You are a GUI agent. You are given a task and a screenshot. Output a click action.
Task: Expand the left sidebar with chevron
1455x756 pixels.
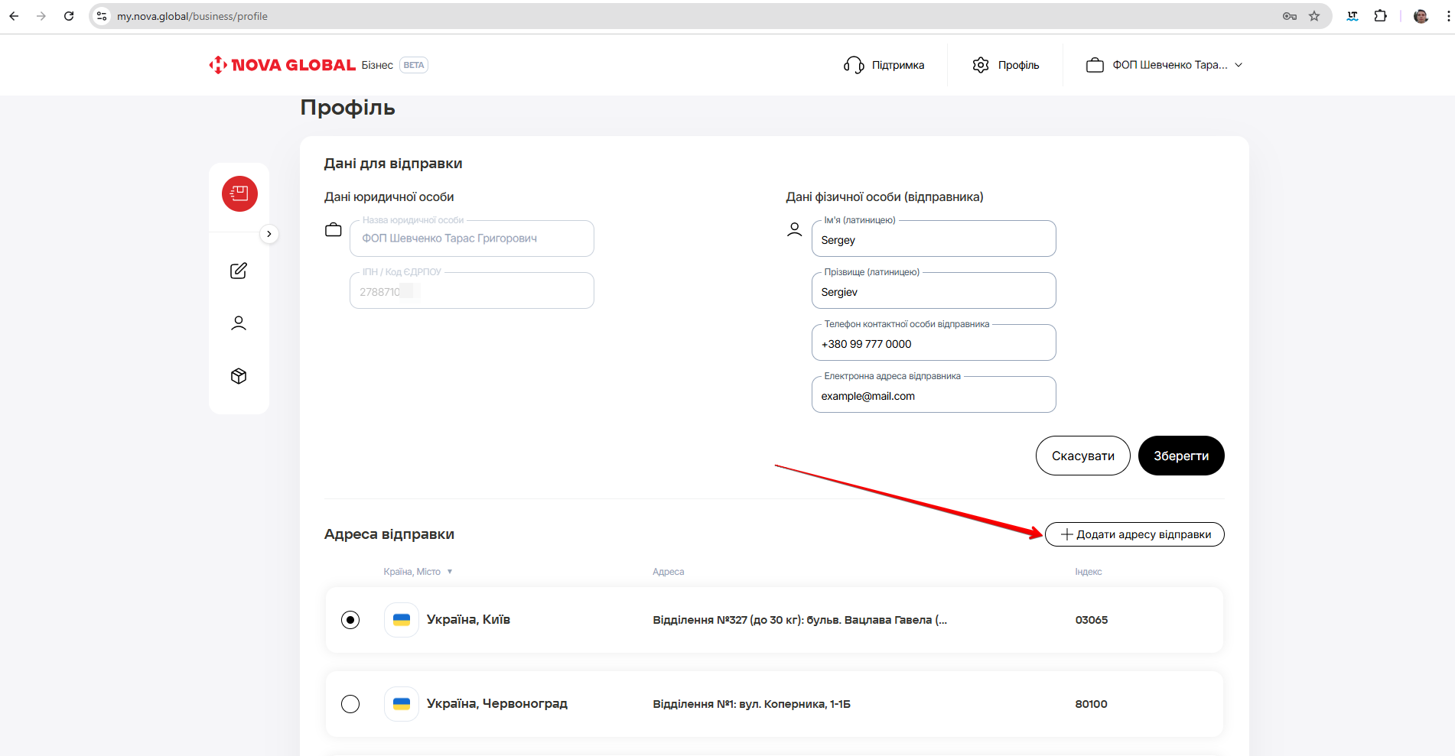tap(269, 234)
